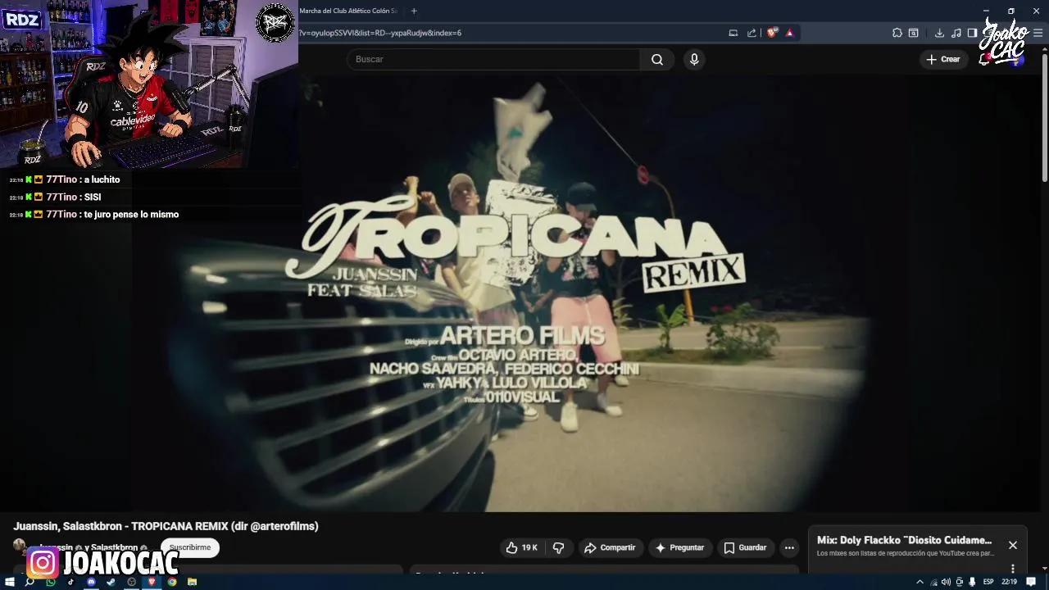Expand the system tray hidden icons chevron

point(920,582)
